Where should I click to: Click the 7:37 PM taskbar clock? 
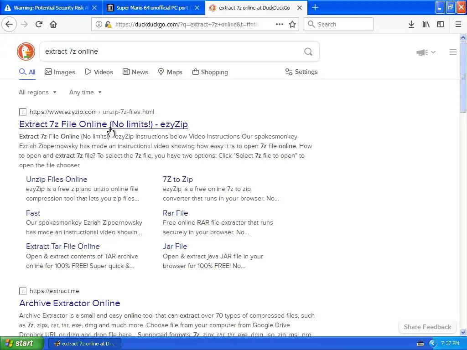pyautogui.click(x=450, y=344)
